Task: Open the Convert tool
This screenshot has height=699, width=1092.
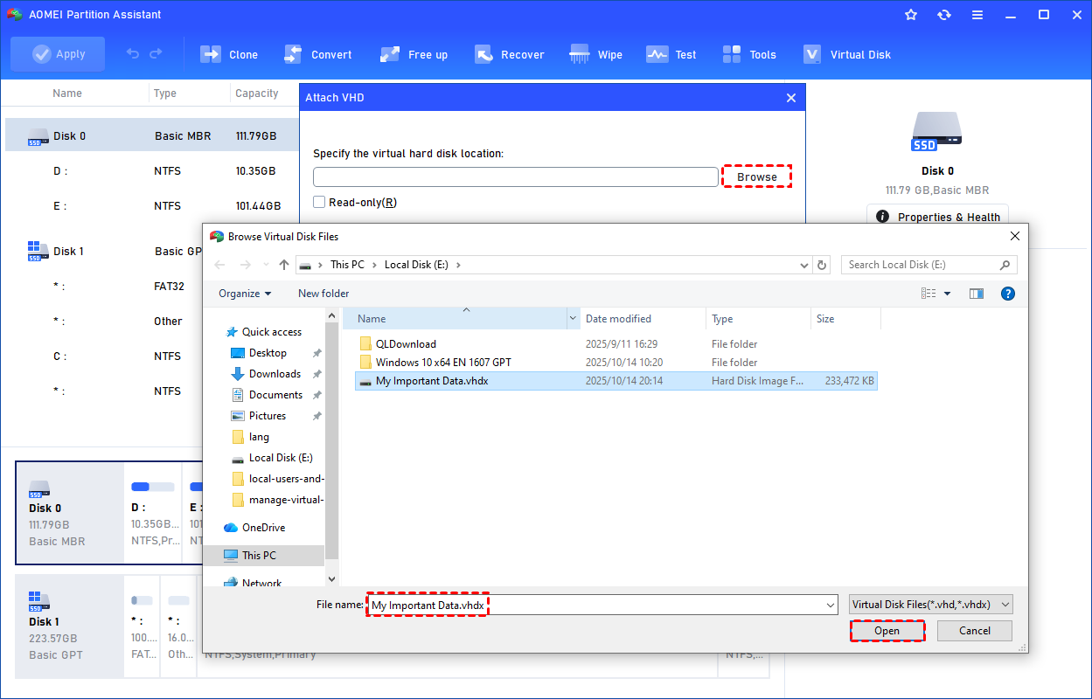Action: point(317,54)
